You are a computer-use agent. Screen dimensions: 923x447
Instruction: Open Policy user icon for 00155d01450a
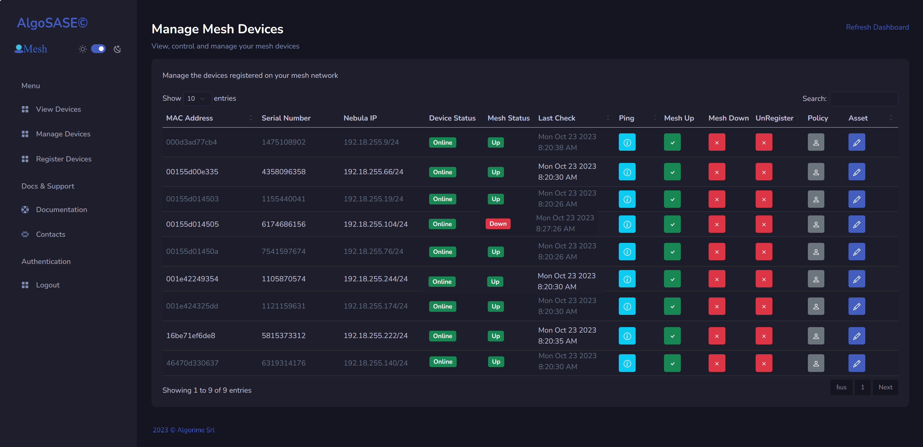tap(815, 252)
